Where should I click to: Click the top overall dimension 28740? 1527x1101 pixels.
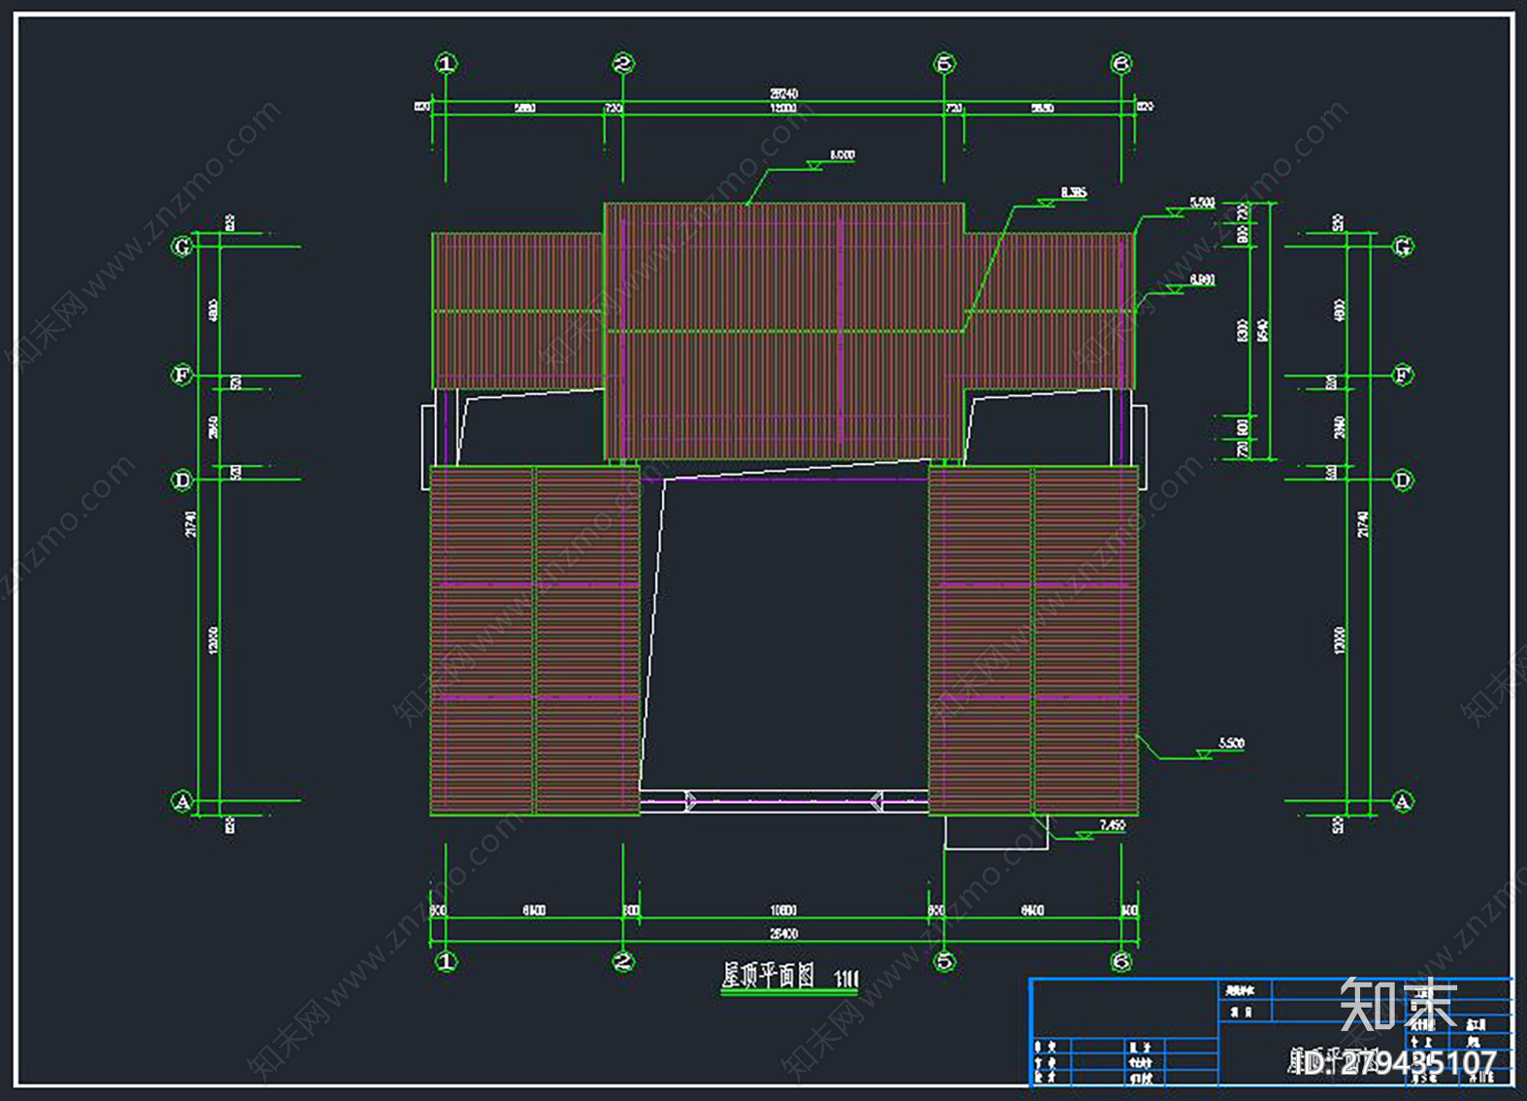click(783, 94)
